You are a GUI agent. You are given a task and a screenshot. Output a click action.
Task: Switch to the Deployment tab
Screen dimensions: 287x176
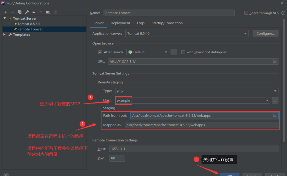[x=120, y=23]
